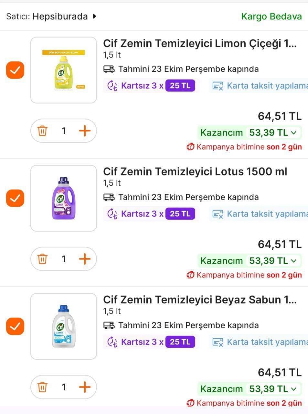308x414 pixels.
Task: Increase Beyaz Sabun cleaner quantity with plus
Action: pos(85,387)
